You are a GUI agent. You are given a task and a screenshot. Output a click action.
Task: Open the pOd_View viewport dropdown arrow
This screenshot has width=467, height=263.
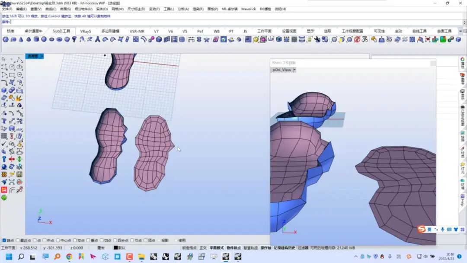coord(294,70)
